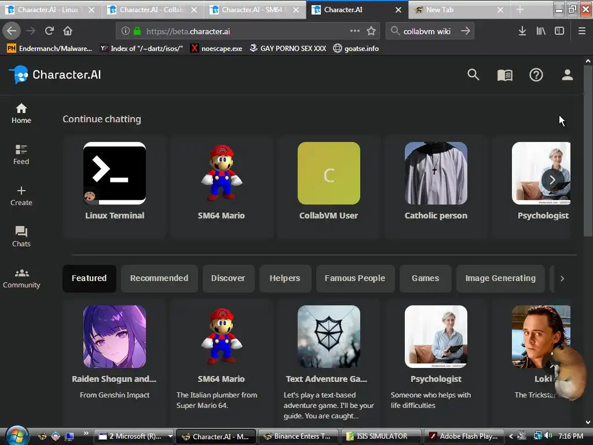
Task: Select the Games tab
Action: [x=426, y=279]
